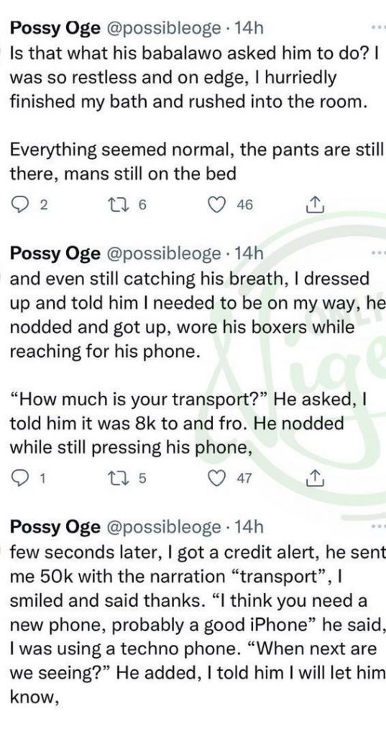
Task: Share the first tweet about babalawo
Action: point(315,204)
